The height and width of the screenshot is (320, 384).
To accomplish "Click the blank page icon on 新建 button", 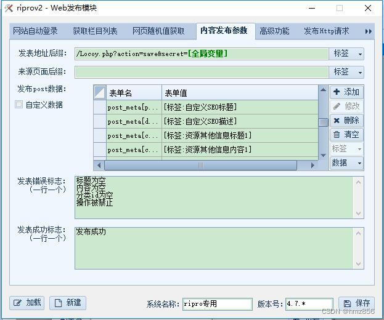I will tap(58, 303).
